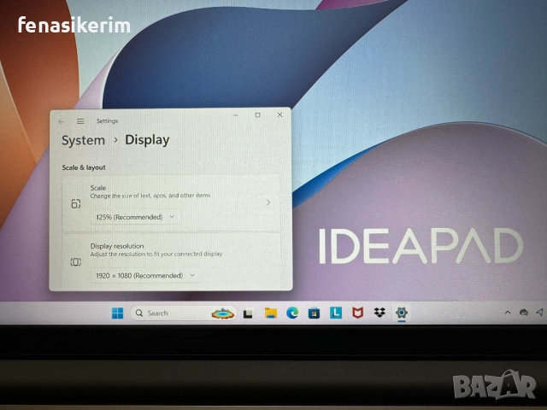Expand the Scale 125% dropdown
Screen dimensions: 547x410
tap(137, 217)
